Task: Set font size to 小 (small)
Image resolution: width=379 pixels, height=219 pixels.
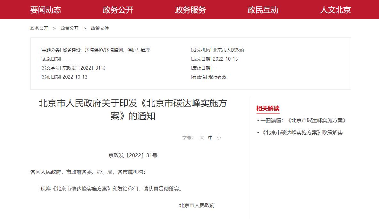Action: 219,138
